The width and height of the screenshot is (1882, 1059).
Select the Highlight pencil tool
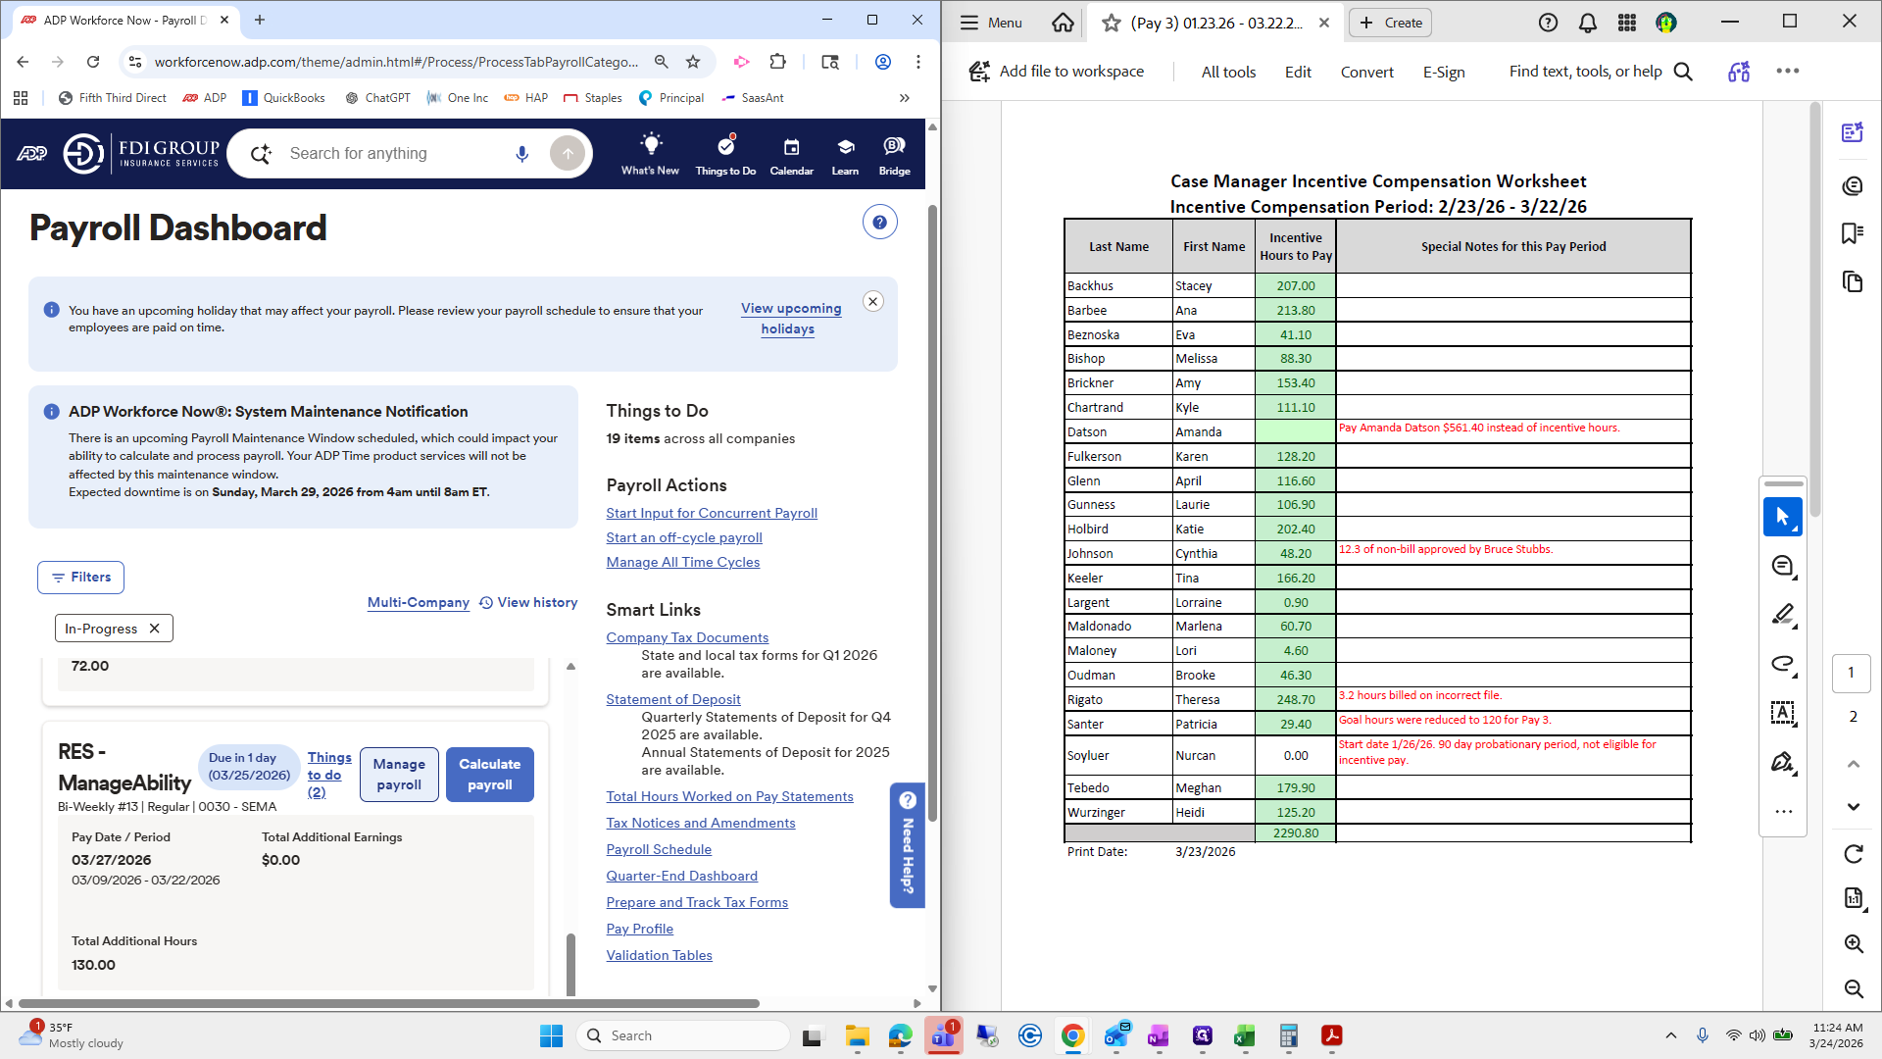click(1783, 615)
